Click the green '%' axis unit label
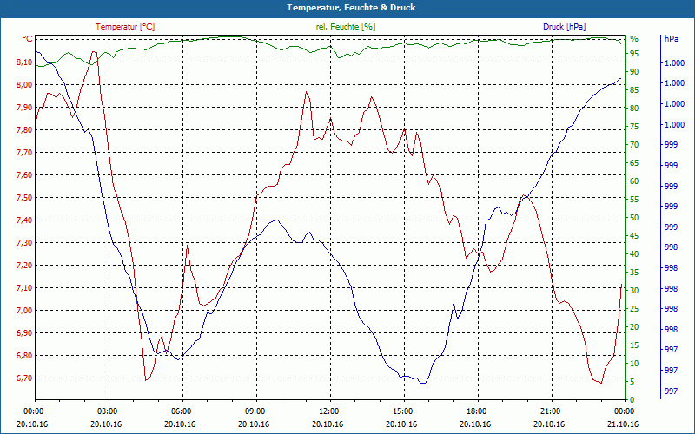Viewport: 695px width, 434px height. coord(634,39)
